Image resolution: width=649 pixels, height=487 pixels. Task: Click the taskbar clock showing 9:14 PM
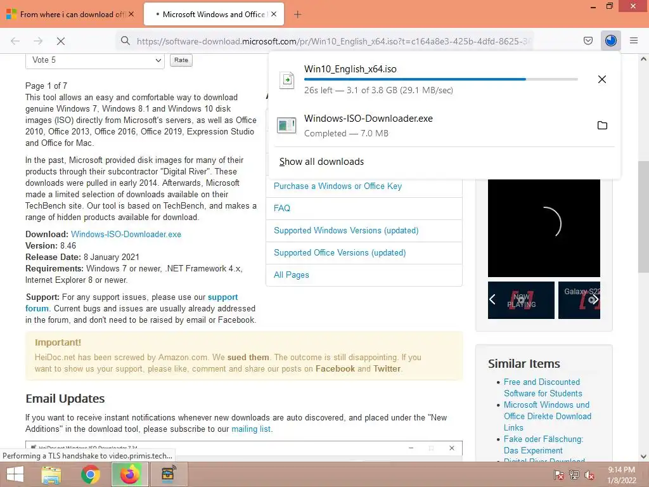click(622, 475)
